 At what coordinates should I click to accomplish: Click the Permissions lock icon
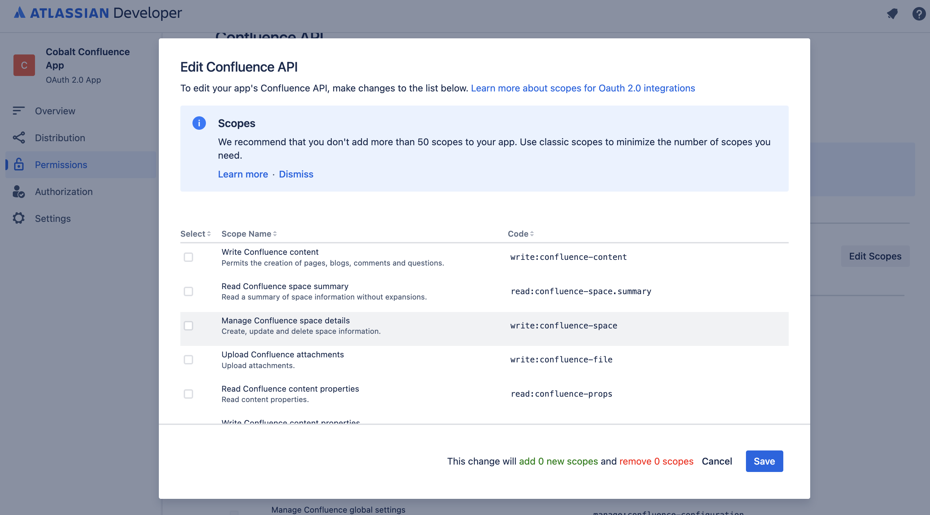click(x=19, y=164)
